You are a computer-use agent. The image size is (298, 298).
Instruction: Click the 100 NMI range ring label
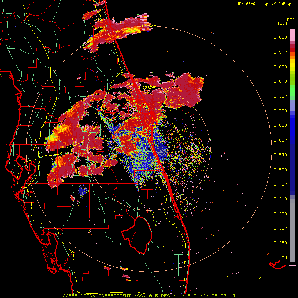[x=149, y=26]
